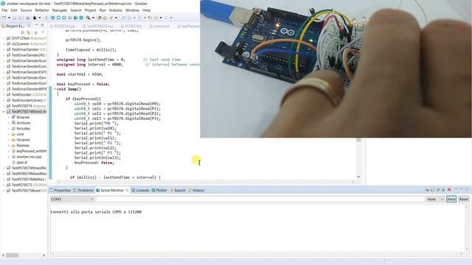
Task: Switch to the Properties tab
Action: tap(60, 190)
